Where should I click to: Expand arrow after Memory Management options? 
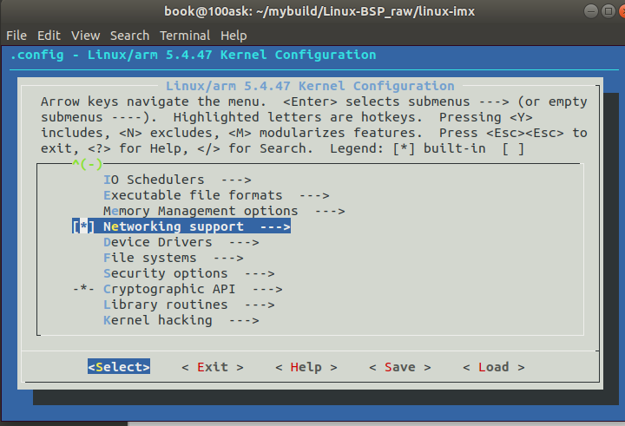click(330, 211)
